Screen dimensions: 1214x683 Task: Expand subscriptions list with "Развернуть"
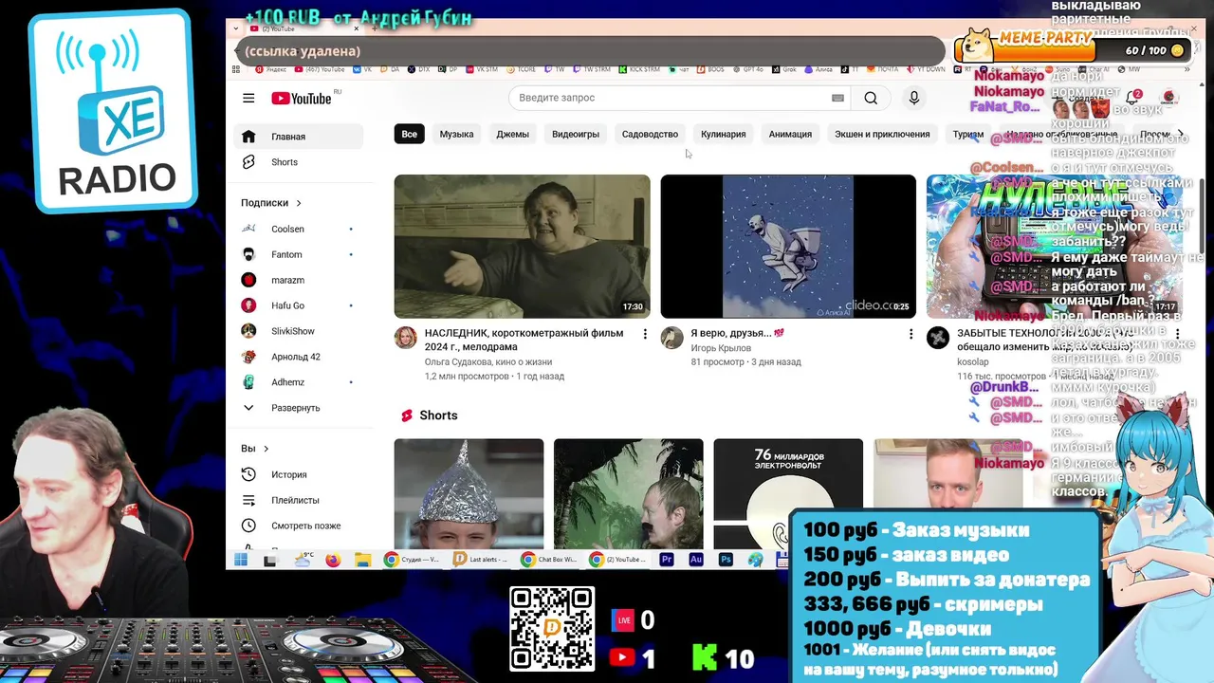pyautogui.click(x=298, y=408)
